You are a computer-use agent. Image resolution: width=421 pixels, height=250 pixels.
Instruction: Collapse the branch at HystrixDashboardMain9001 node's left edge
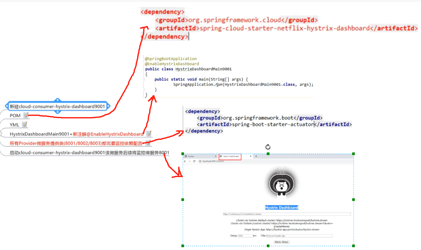(x=1, y=134)
